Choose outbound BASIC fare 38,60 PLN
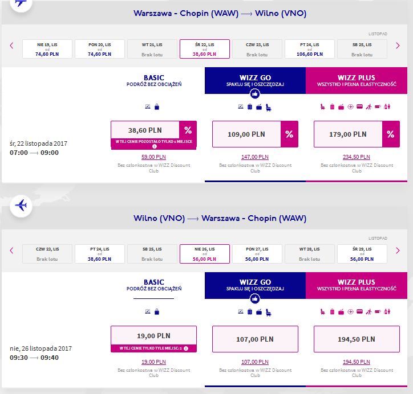Screen dimensions: 413x394 [145, 130]
